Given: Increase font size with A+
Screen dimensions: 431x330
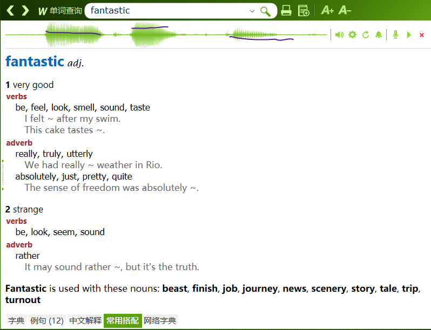Looking at the screenshot, I should point(327,10).
